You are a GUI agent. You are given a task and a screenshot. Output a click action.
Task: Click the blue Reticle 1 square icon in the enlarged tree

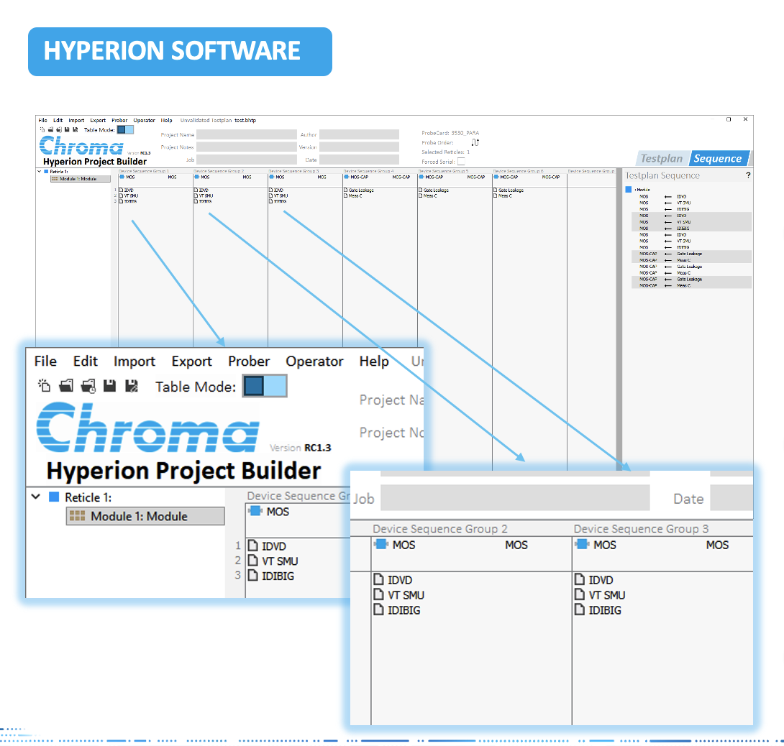pos(54,497)
